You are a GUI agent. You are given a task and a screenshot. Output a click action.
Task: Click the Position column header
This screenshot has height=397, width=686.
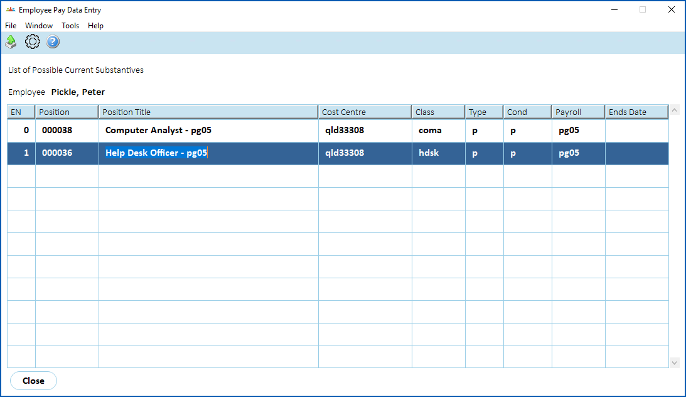tap(67, 112)
